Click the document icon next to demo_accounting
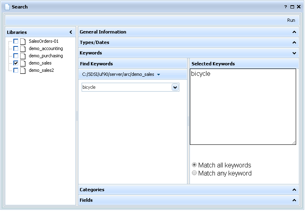Screen dimensions: 305x211 click(x=23, y=48)
